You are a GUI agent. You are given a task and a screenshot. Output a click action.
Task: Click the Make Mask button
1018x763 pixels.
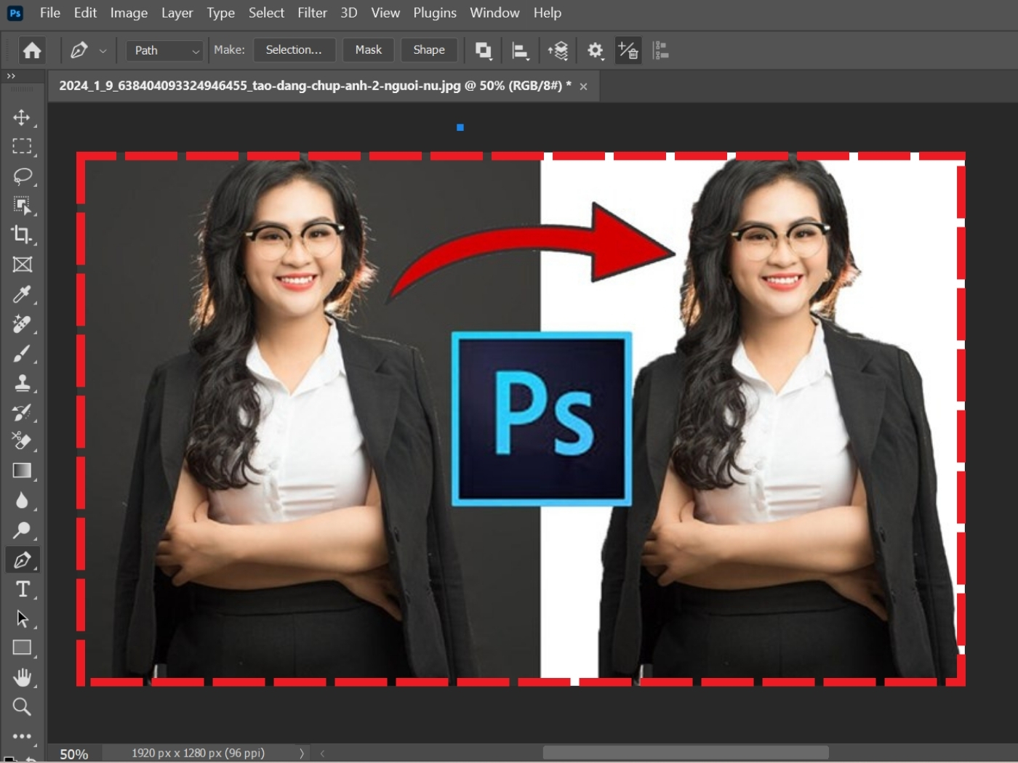[x=368, y=50]
